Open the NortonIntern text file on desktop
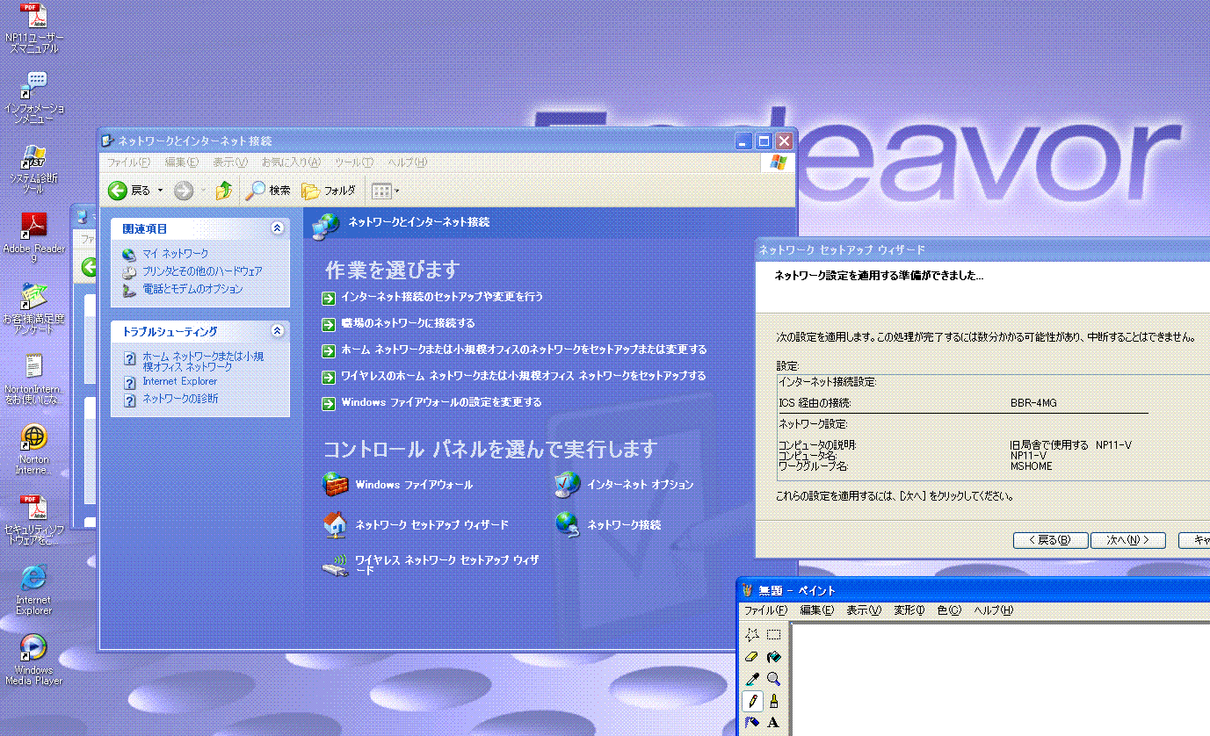 pos(33,379)
